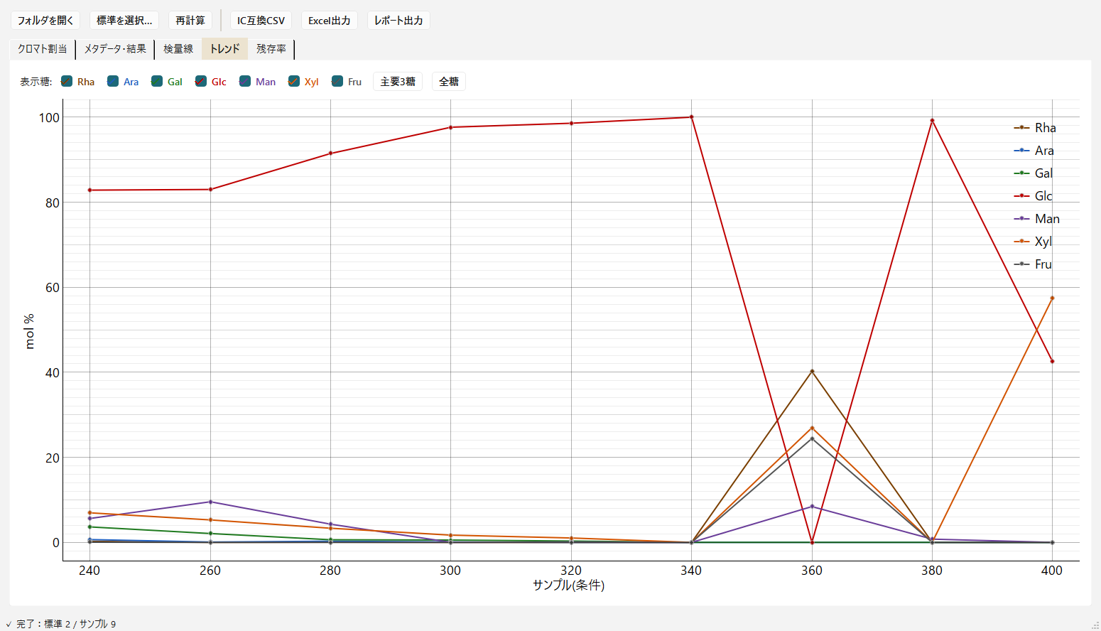Click the Man data point at 260
This screenshot has width=1101, height=631.
click(x=210, y=502)
